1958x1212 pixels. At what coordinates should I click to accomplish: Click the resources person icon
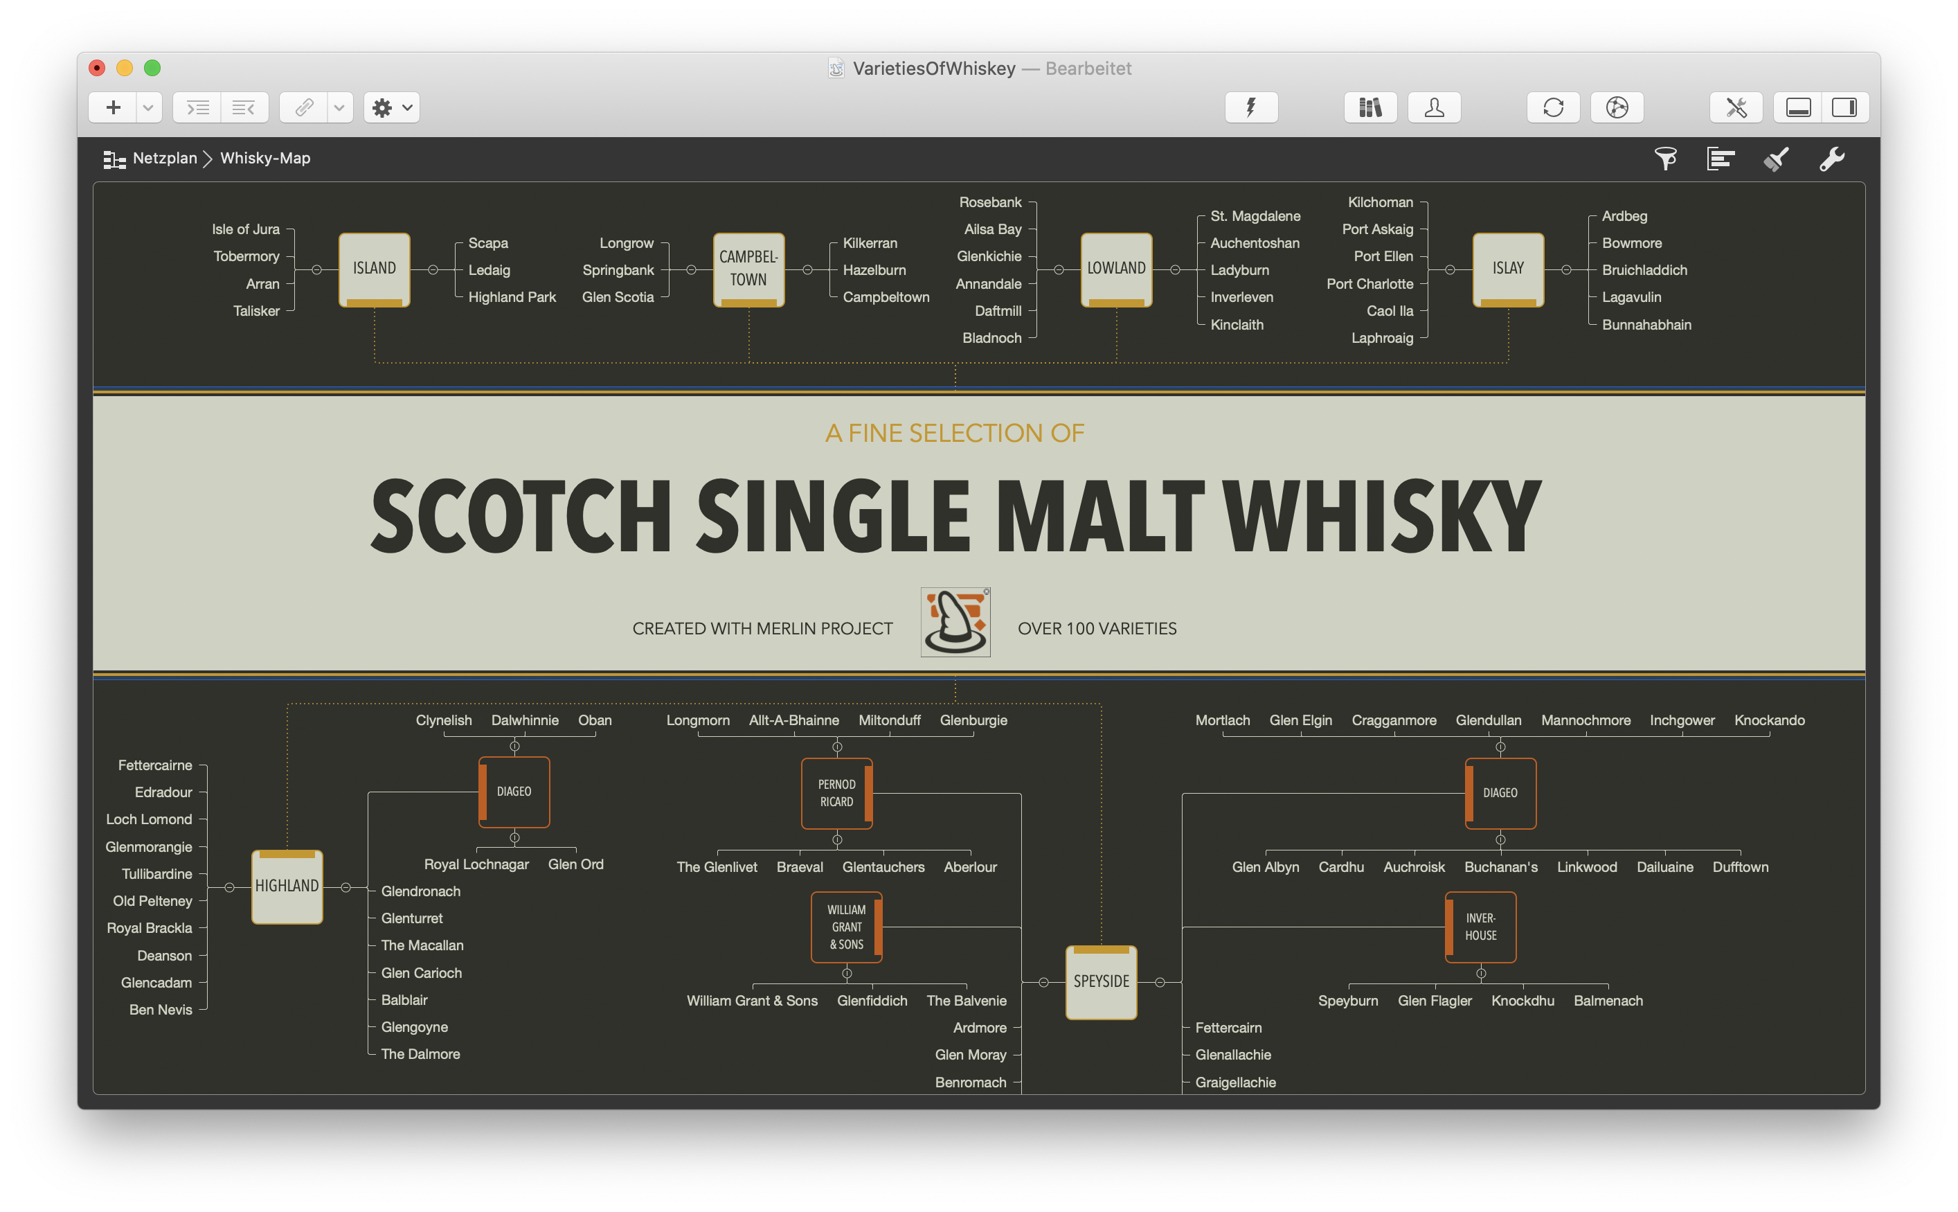1434,107
